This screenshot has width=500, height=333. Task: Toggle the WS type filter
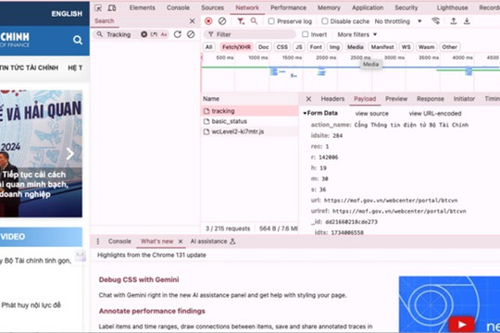tap(406, 47)
